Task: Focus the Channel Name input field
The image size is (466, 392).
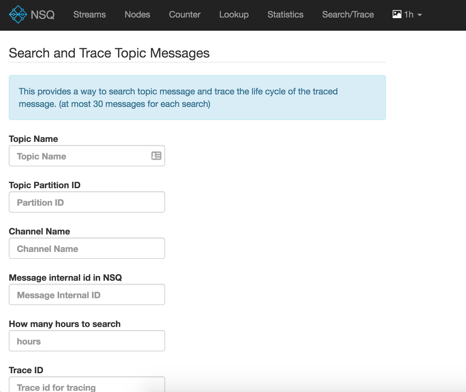Action: (x=87, y=248)
